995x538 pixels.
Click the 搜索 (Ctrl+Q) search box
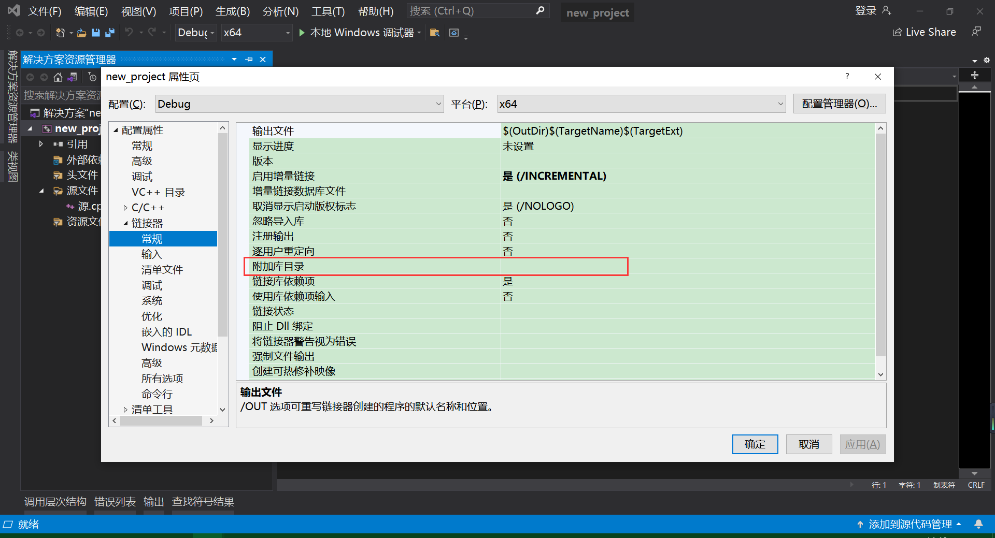[477, 11]
